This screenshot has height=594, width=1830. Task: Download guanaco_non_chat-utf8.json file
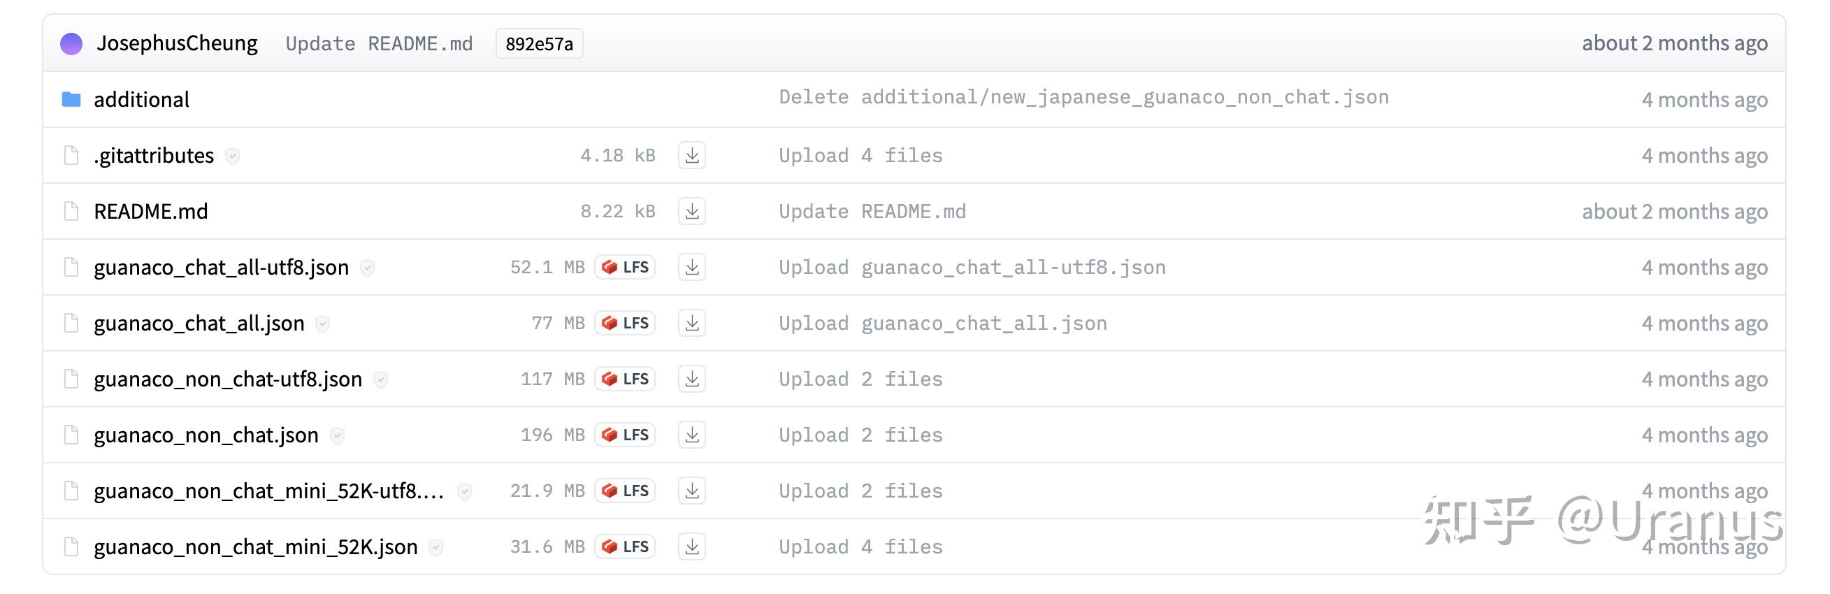click(691, 379)
